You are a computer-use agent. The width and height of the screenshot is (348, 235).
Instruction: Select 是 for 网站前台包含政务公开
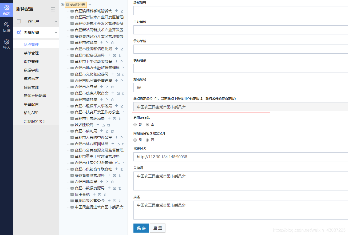click(x=135, y=140)
